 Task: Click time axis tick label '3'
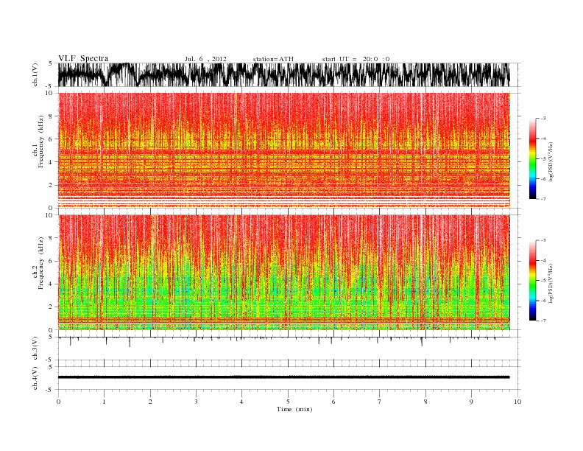coord(196,402)
